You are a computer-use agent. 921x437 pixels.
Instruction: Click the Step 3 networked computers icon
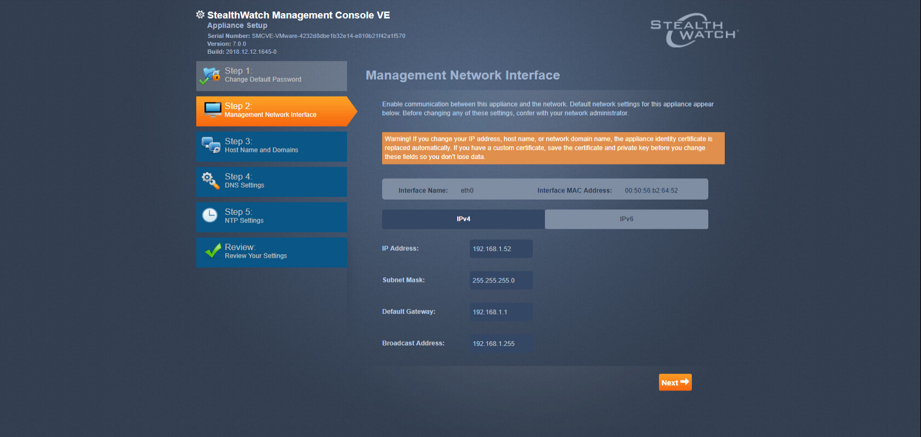pos(211,145)
